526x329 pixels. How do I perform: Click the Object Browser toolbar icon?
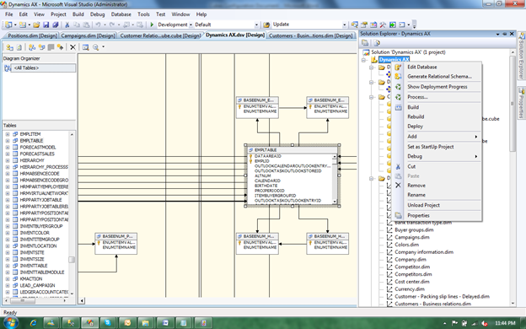click(373, 24)
